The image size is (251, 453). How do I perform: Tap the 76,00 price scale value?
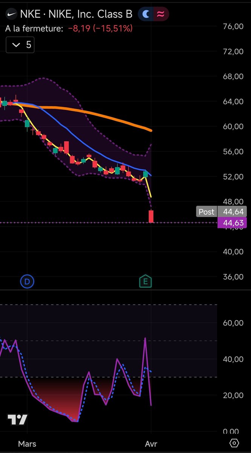coord(233,26)
